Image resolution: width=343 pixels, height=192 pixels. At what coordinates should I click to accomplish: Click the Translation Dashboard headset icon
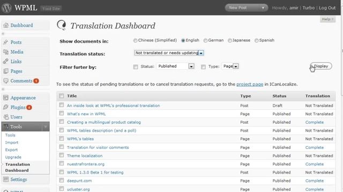click(x=62, y=25)
